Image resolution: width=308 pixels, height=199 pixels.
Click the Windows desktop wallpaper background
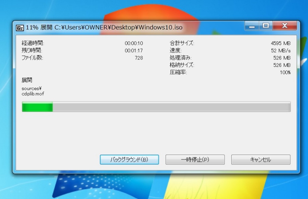(154, 188)
